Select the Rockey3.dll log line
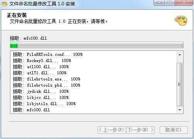The image size is (194, 139). coord(42,60)
